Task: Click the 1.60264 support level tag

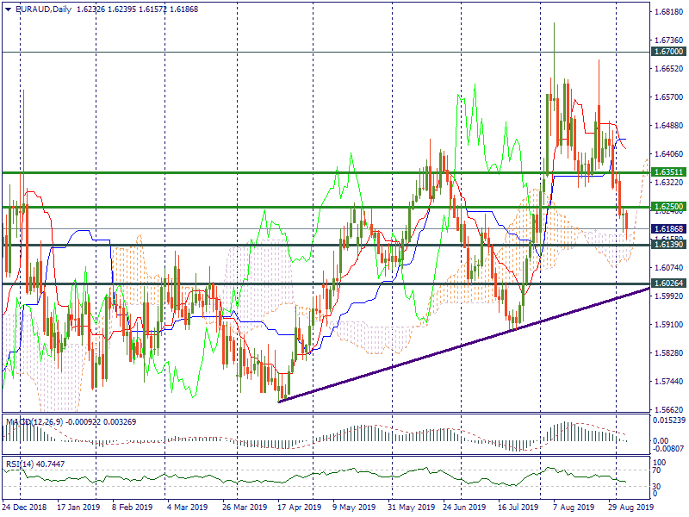Action: (x=668, y=283)
